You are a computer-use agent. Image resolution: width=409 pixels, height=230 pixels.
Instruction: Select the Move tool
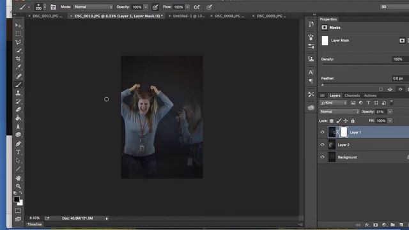click(x=18, y=26)
